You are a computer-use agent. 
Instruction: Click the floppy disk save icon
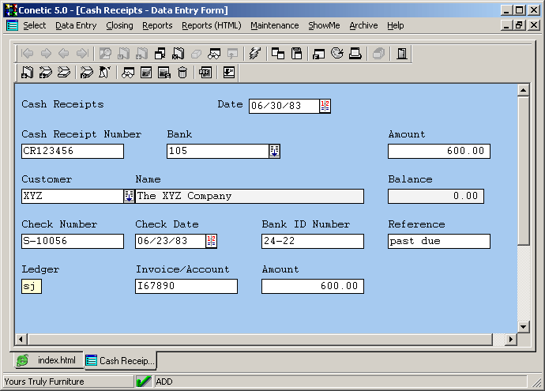point(297,54)
